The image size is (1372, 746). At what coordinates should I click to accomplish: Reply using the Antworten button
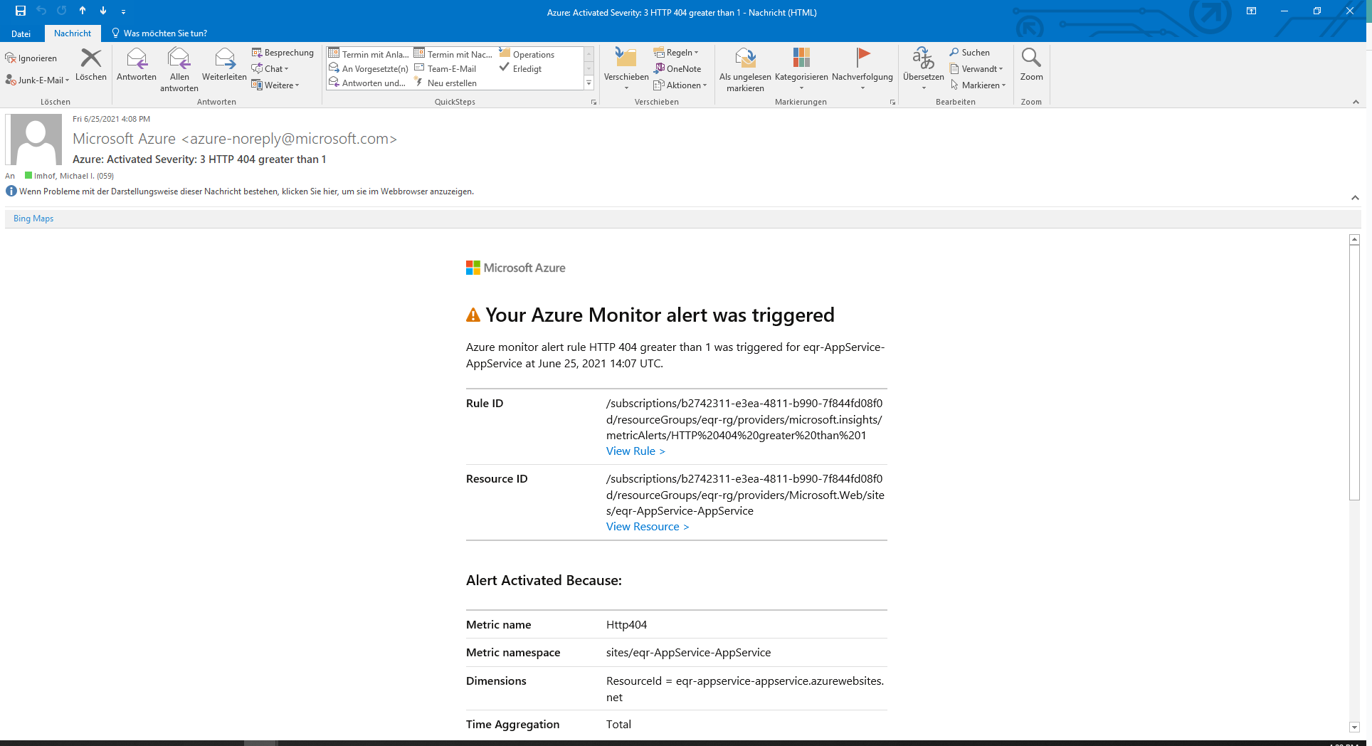coord(137,65)
